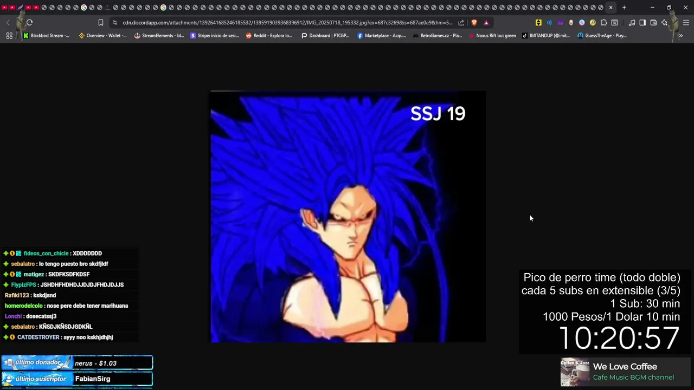
Task: Switch to the purple feather tab
Action: tap(21, 8)
